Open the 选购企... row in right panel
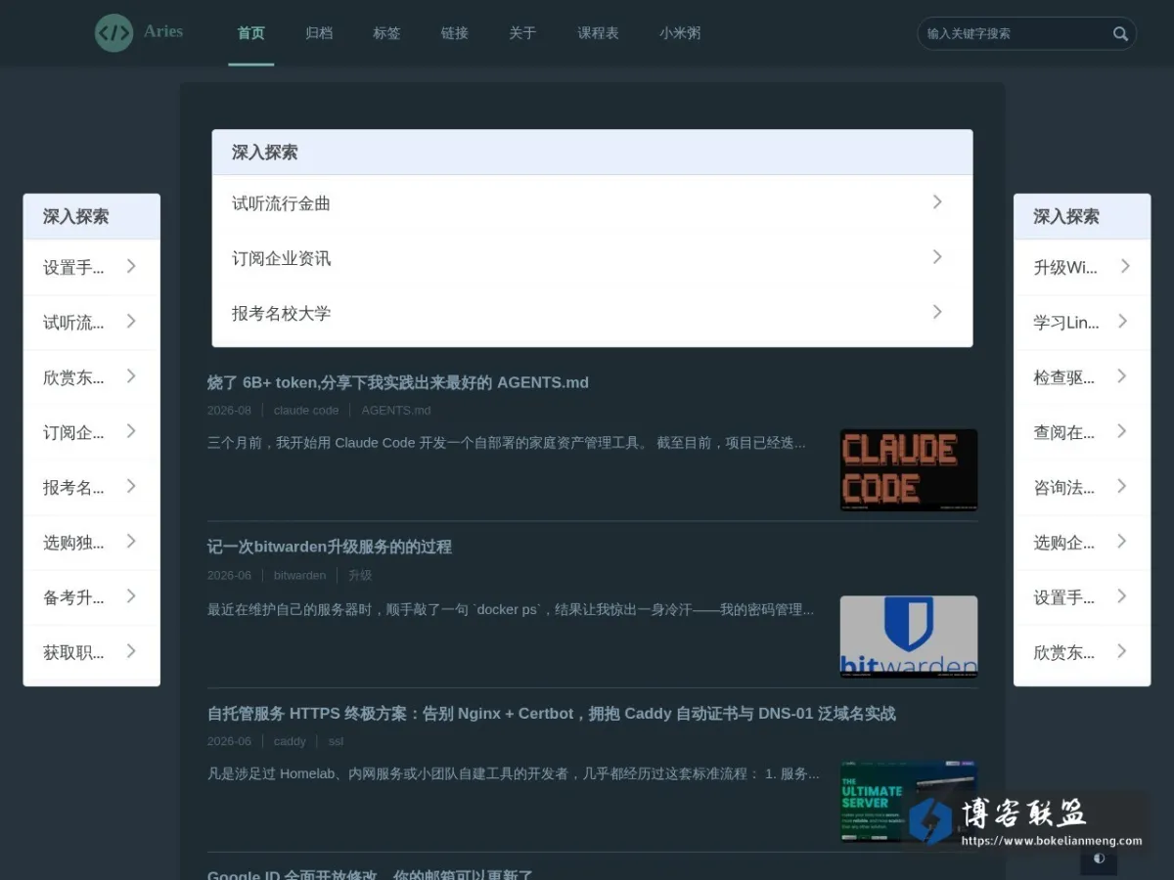 click(1082, 543)
